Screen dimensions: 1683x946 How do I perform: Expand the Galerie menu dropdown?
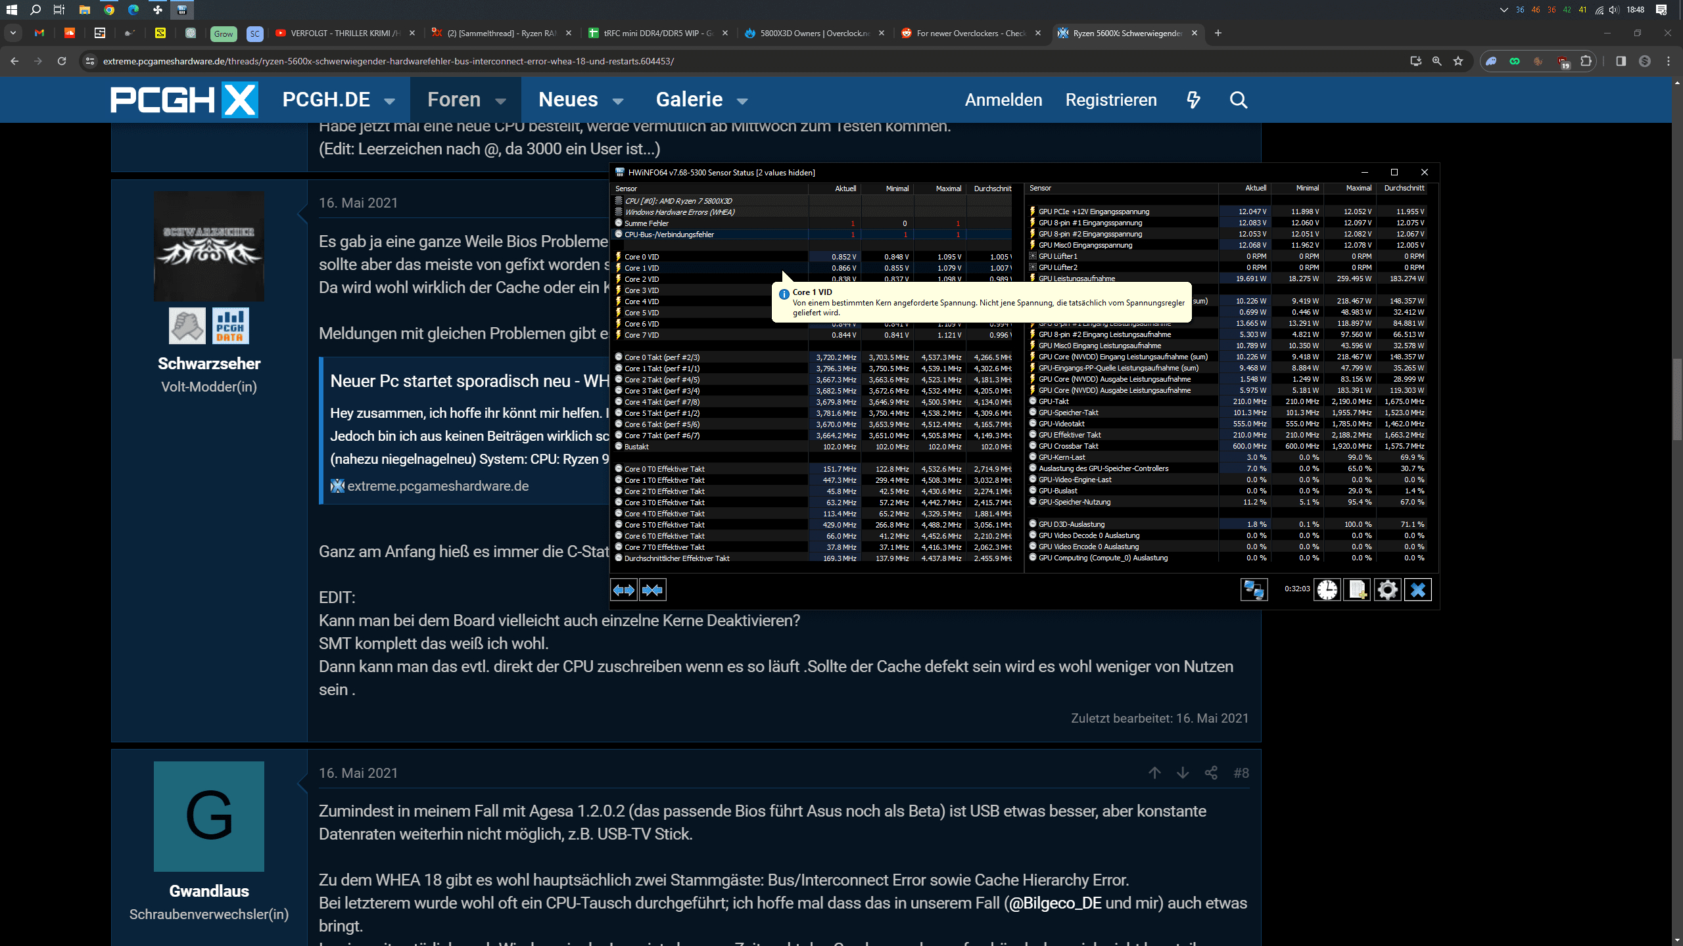pyautogui.click(x=742, y=101)
